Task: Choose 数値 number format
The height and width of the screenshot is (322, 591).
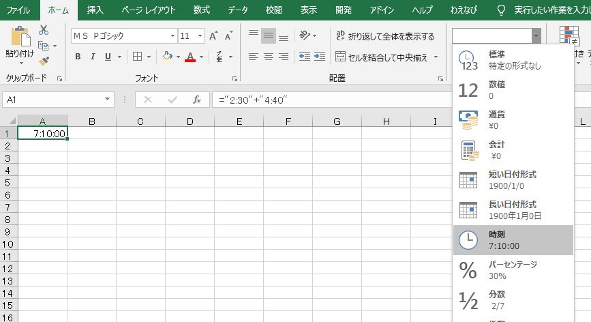Action: (513, 90)
